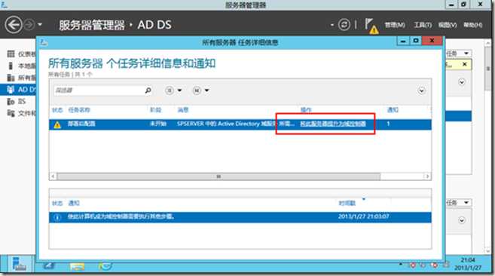Select the AD DS item in left sidebar

[18, 90]
